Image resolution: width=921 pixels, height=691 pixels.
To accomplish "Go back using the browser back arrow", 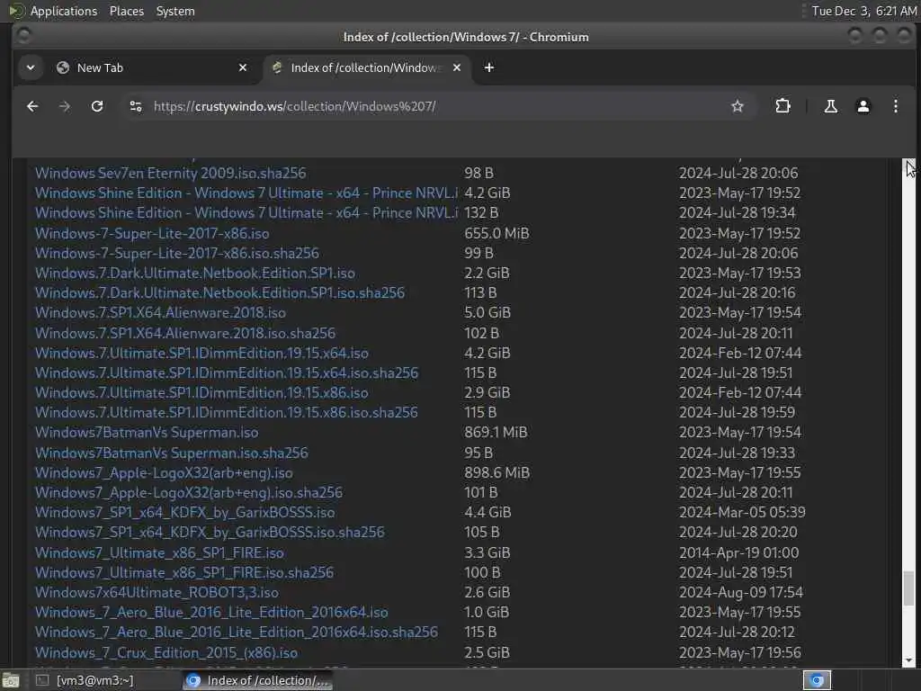I will [x=32, y=106].
